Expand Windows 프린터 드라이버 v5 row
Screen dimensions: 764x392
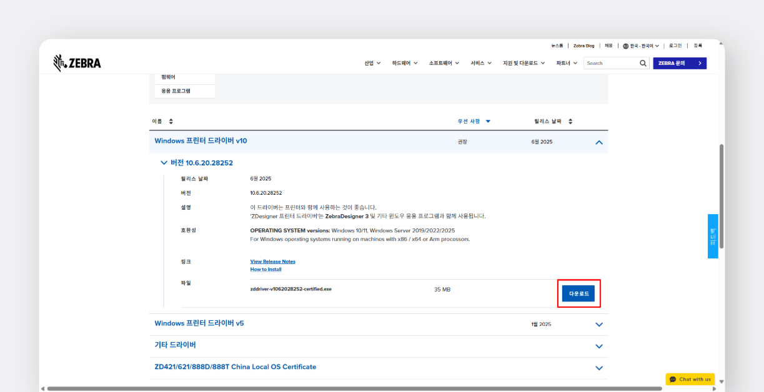pyautogui.click(x=599, y=325)
